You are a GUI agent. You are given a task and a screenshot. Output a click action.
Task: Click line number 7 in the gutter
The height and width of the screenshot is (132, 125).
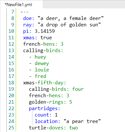click(13, 12)
